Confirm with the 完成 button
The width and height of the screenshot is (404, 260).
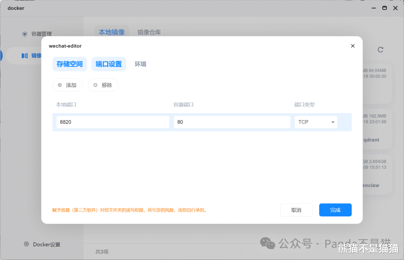(x=335, y=210)
